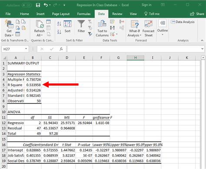Image resolution: width=206 pixels, height=169 pixels.
Task: Open the Page Layout tab
Action: coord(61,14)
